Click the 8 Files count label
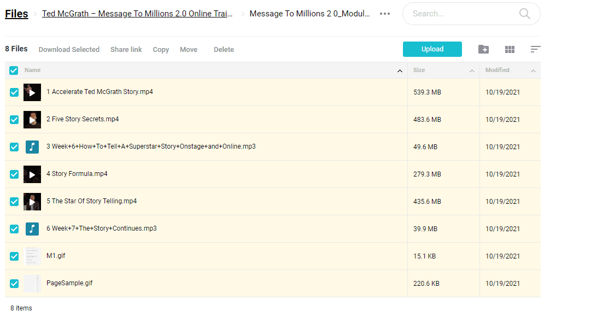Screen dimensions: 591x317 (x=16, y=49)
